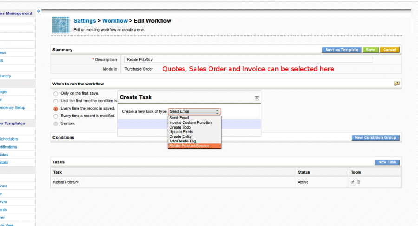Open the Settings breadcrumb link

85,21
